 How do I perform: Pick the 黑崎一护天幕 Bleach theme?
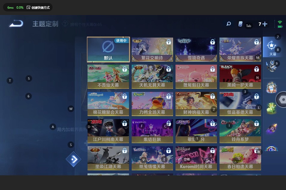(240, 77)
